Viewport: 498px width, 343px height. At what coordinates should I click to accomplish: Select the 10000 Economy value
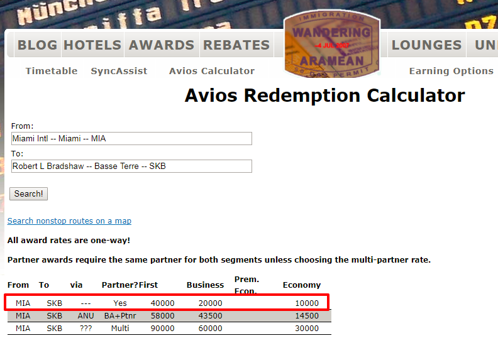coord(307,303)
